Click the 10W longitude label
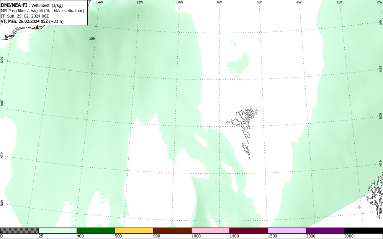This screenshot has height=239, width=383. click(x=180, y=2)
